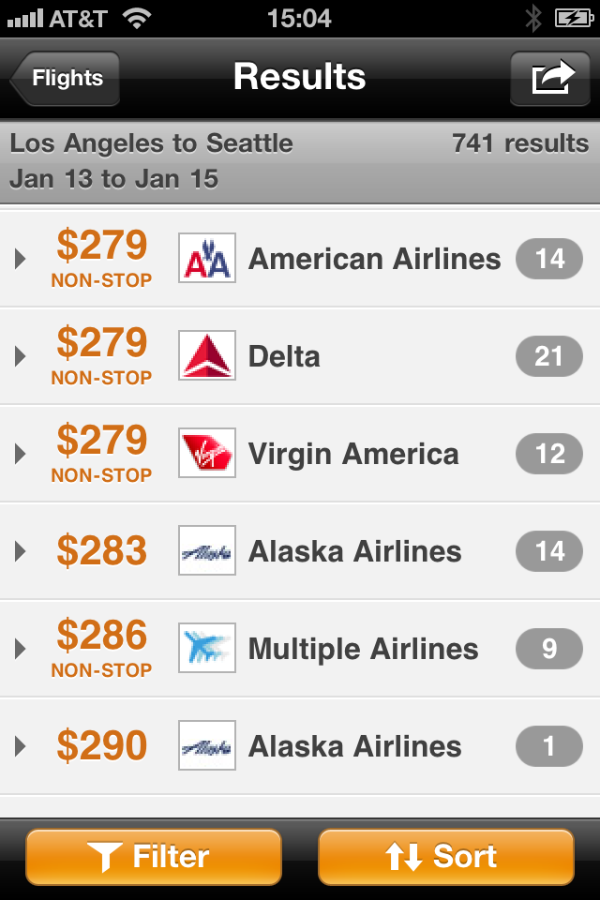Tap the Virgin America logo
This screenshot has height=900, width=600.
tap(207, 454)
